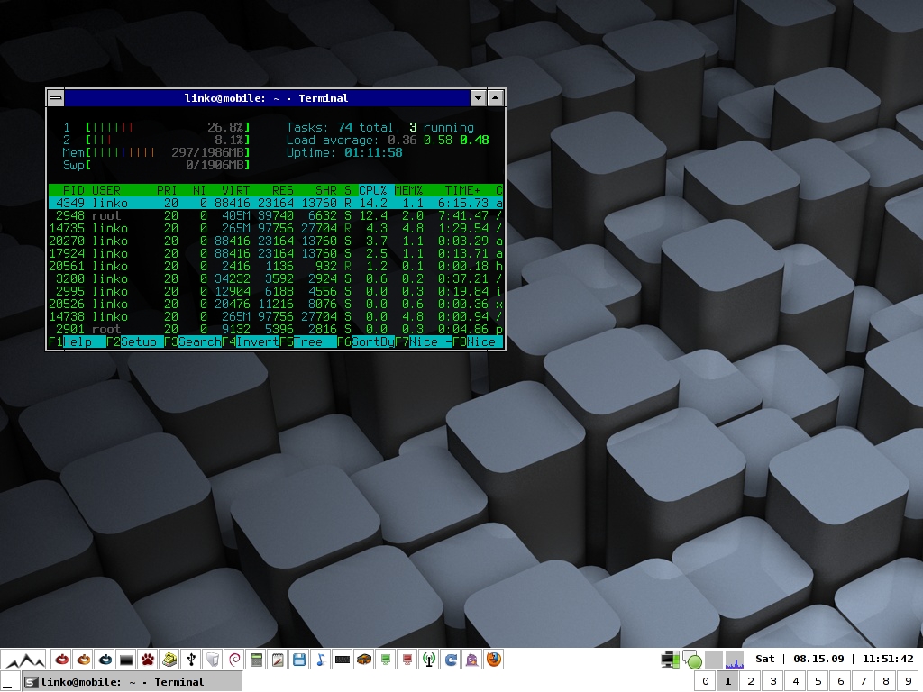This screenshot has width=923, height=692.
Task: Open the notepad with pencil launcher
Action: (x=278, y=660)
